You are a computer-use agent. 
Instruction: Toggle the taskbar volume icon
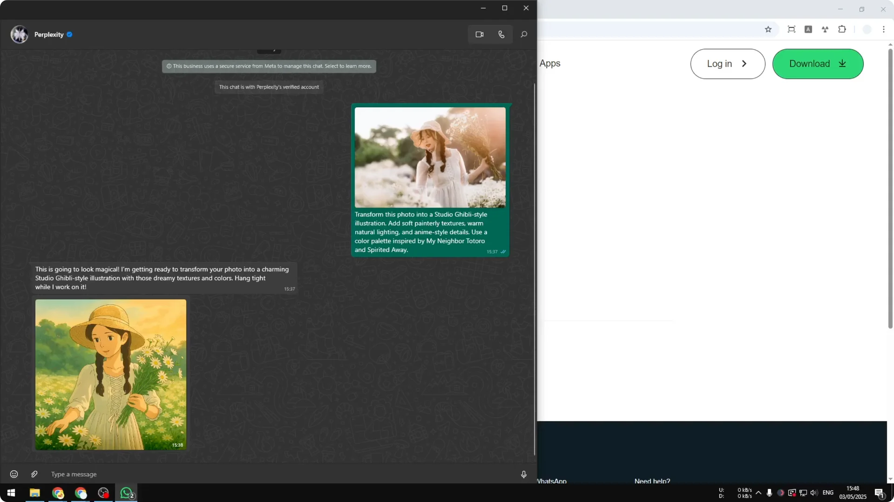coord(814,493)
